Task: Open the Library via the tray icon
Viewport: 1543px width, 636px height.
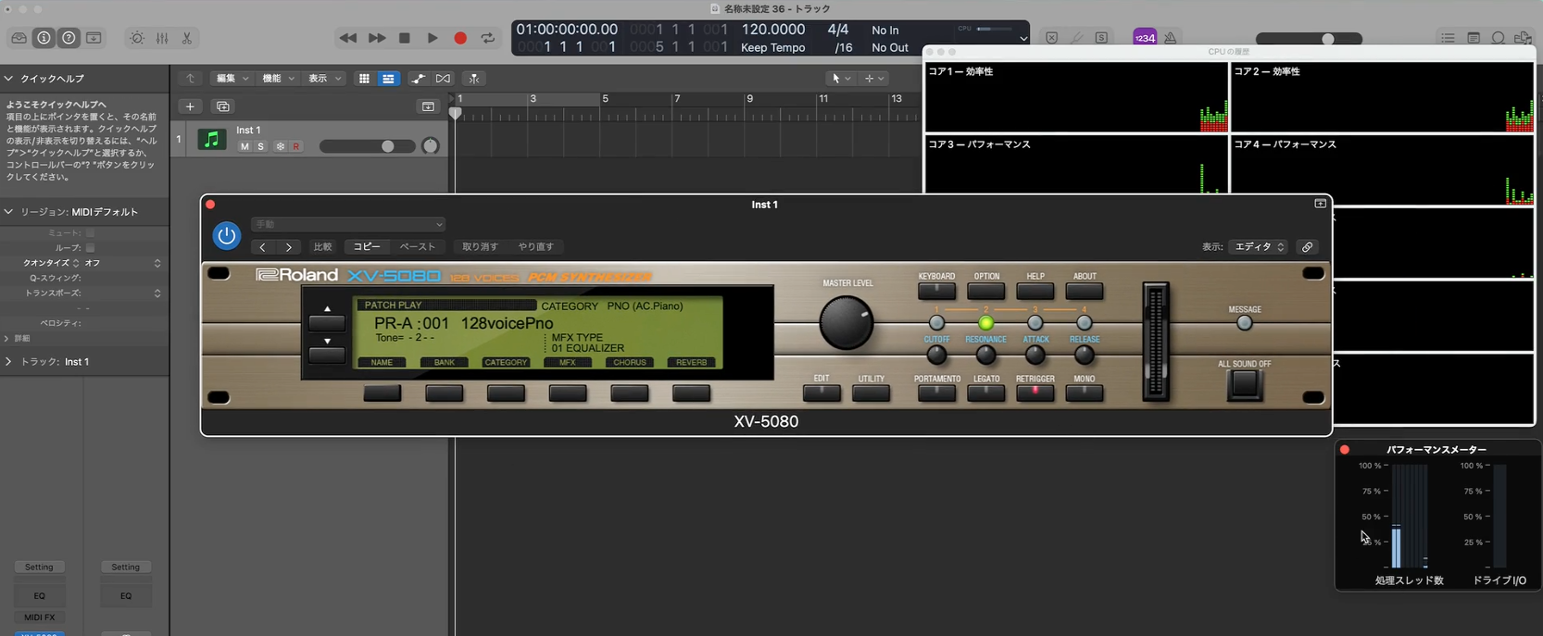Action: click(19, 38)
